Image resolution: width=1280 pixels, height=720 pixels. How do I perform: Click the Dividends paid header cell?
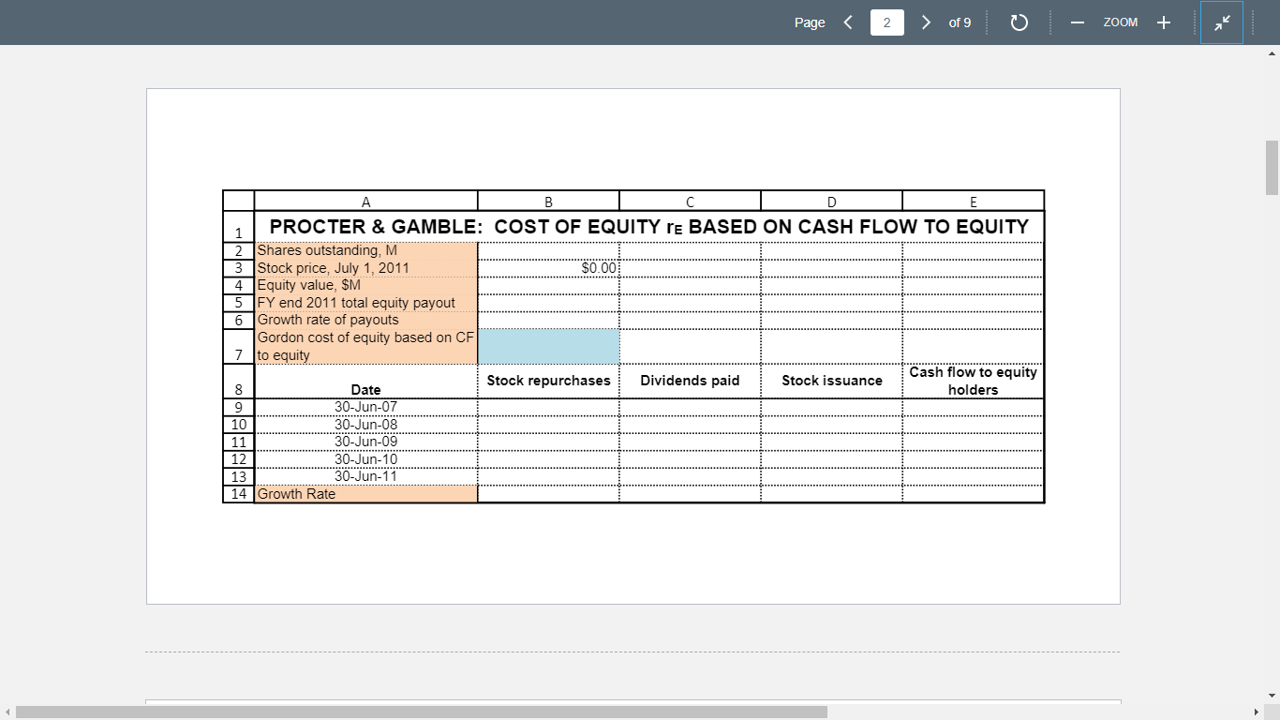690,381
